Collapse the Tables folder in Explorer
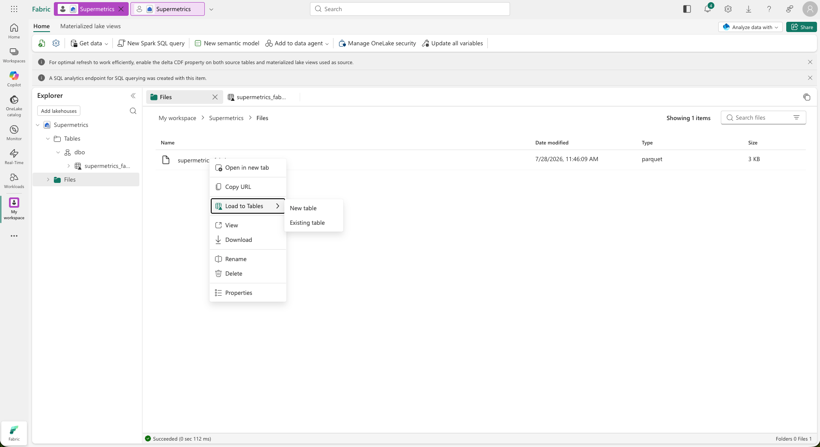Viewport: 820px width, 447px height. coord(48,138)
